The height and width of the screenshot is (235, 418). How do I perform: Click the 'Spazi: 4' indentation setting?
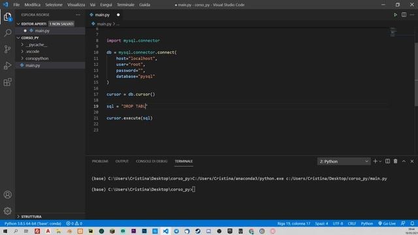(x=321, y=223)
